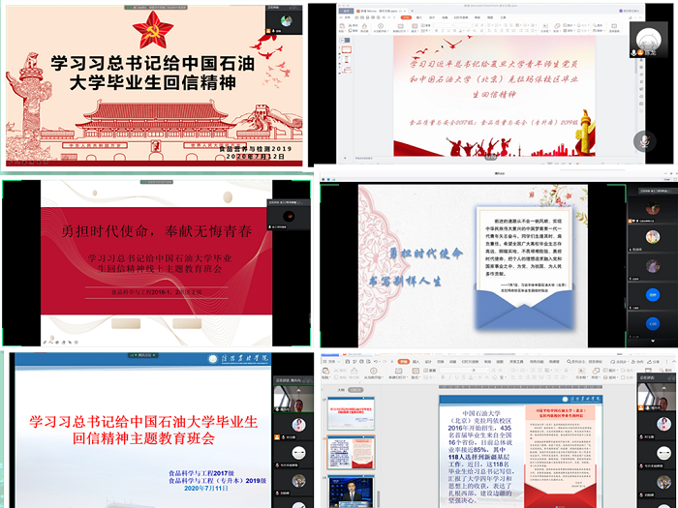Switch to 幻灯片放映 tab in bottom-right WPS ribbon
This screenshot has width=678, height=508.
[x=470, y=361]
